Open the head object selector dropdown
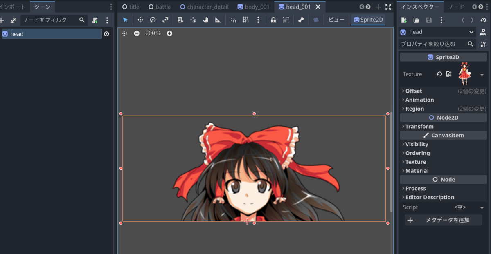 437,32
